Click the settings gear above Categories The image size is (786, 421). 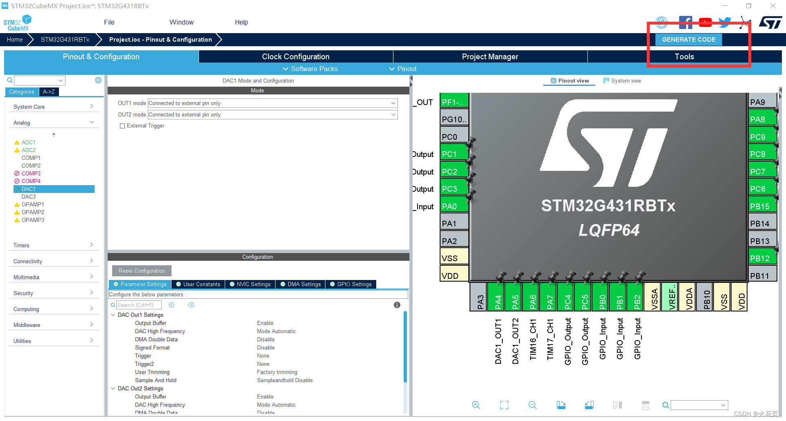[x=98, y=80]
